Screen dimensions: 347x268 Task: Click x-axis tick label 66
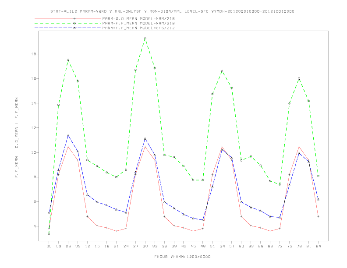pos(261,246)
